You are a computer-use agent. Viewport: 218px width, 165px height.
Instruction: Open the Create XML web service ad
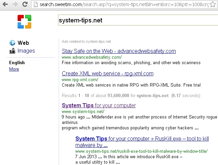pyautogui.click(x=107, y=73)
